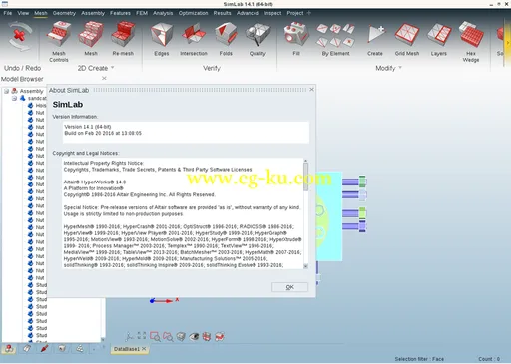This screenshot has width=511, height=364.
Task: Open the Inspect ribbon tab
Action: click(x=272, y=13)
